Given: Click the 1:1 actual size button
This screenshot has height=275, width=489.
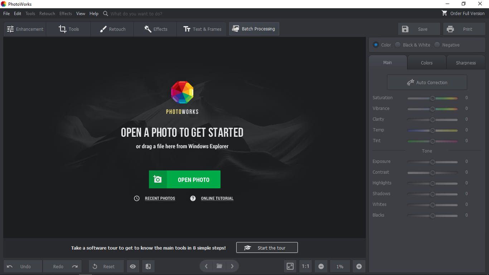Looking at the screenshot, I should [x=305, y=266].
